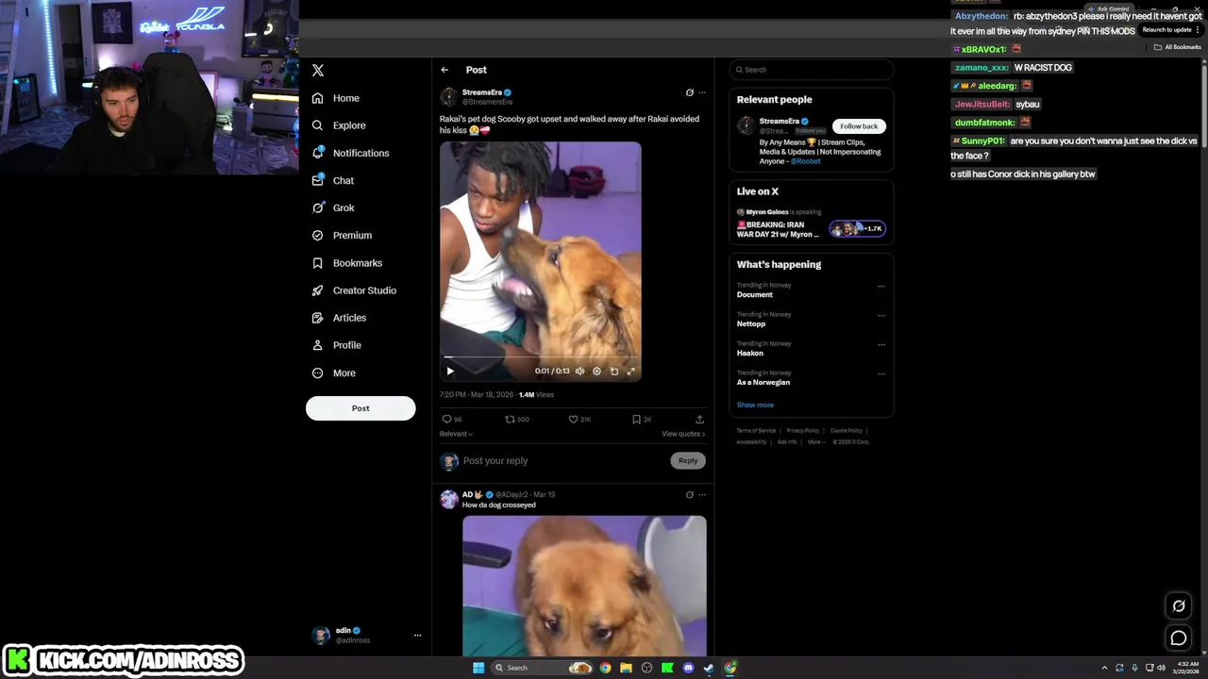Open more options for Nettopp trend
Image resolution: width=1208 pixels, height=679 pixels.
pyautogui.click(x=881, y=315)
